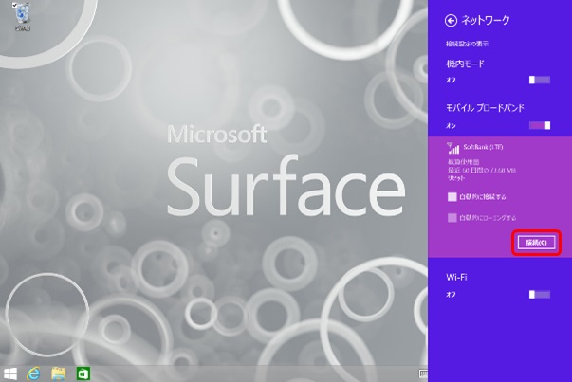Viewport: 572px width, 382px height.
Task: Launch Internet Explorer from the taskbar
Action: point(33,373)
